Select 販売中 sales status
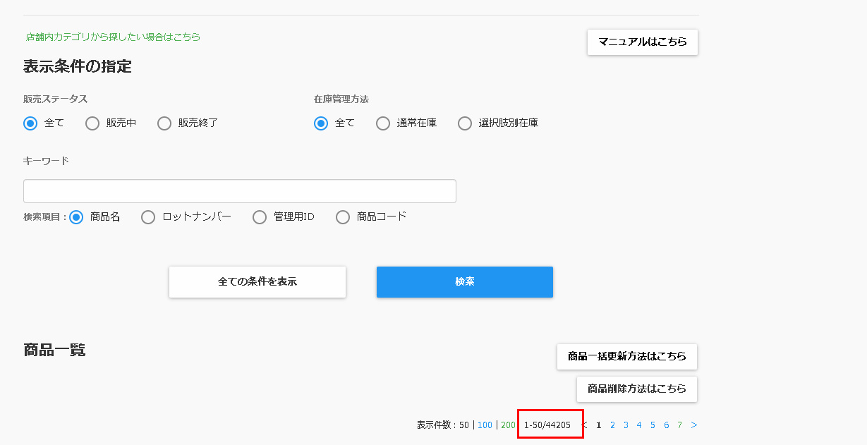Viewport: 867px width, 445px height. click(92, 123)
